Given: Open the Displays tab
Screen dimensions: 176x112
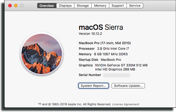Looking at the screenshot, I should [65, 6].
